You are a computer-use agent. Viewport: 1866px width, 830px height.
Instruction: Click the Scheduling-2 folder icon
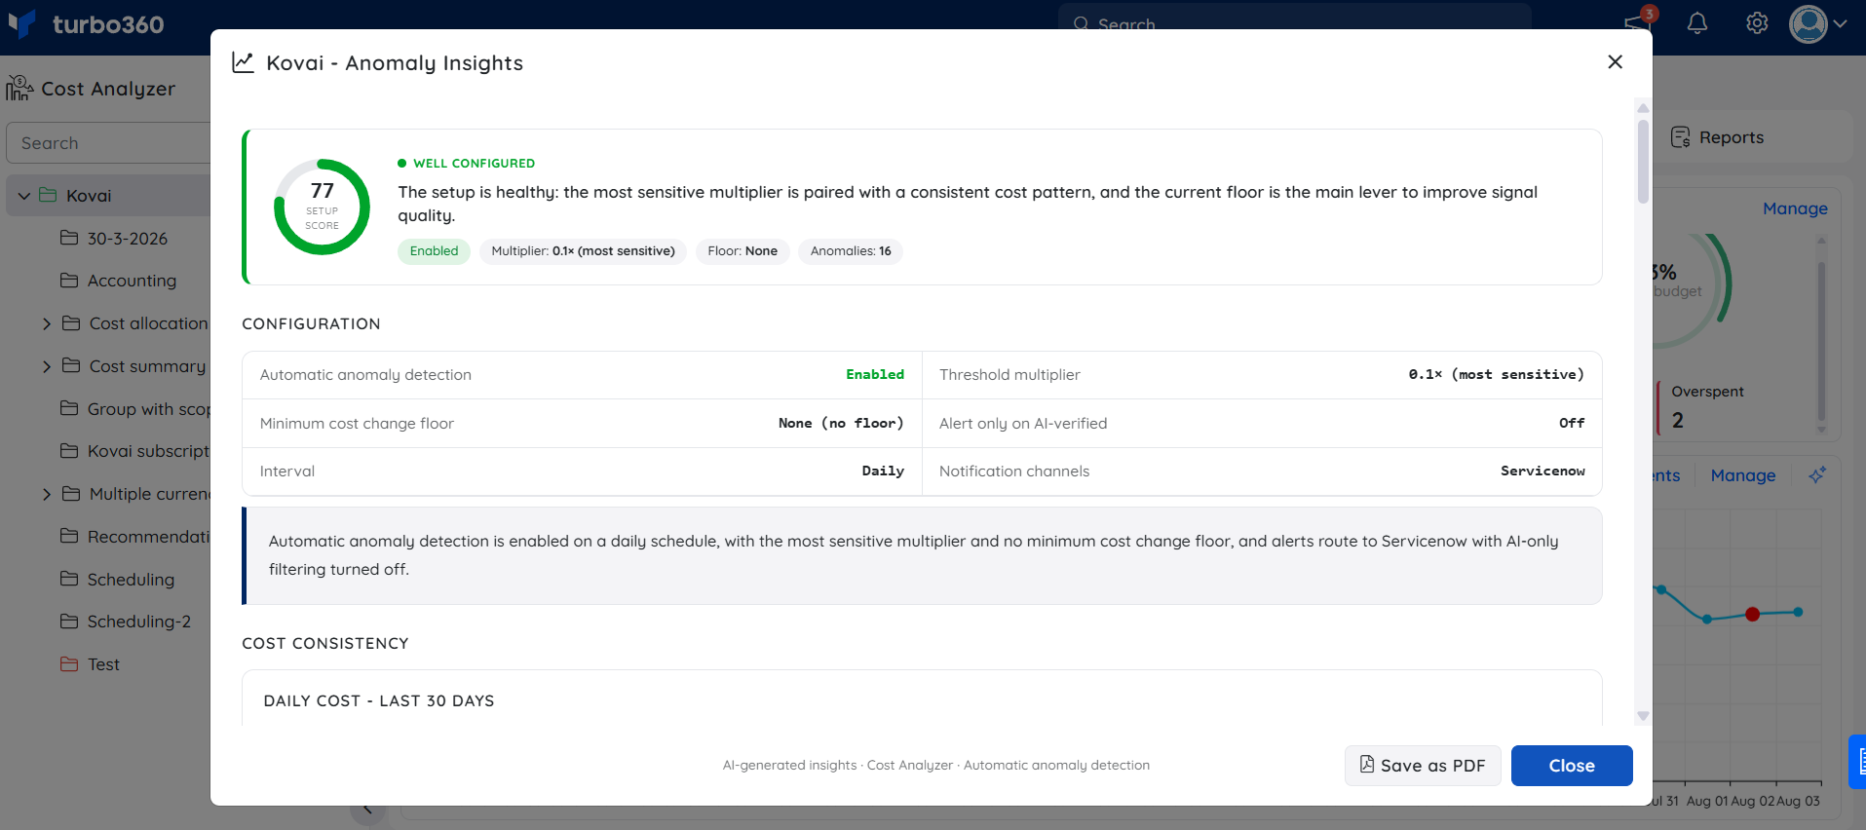[69, 621]
